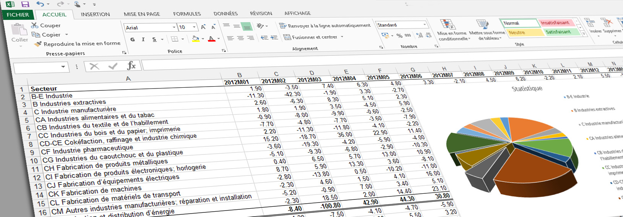Align text to middle of cell

[237, 26]
